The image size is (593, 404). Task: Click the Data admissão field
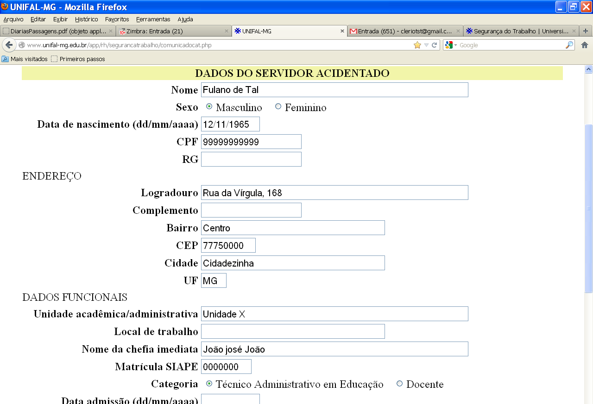click(x=230, y=399)
